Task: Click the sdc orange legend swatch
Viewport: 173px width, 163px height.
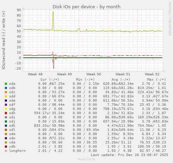Action: (x=6, y=92)
